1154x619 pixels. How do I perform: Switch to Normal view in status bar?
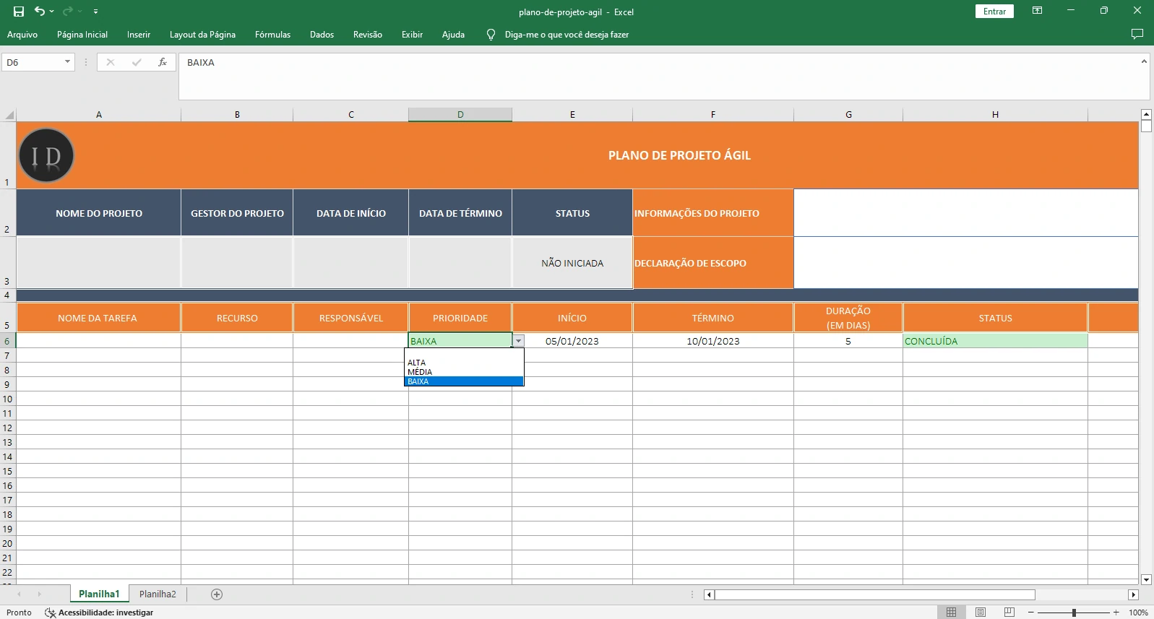click(x=951, y=612)
